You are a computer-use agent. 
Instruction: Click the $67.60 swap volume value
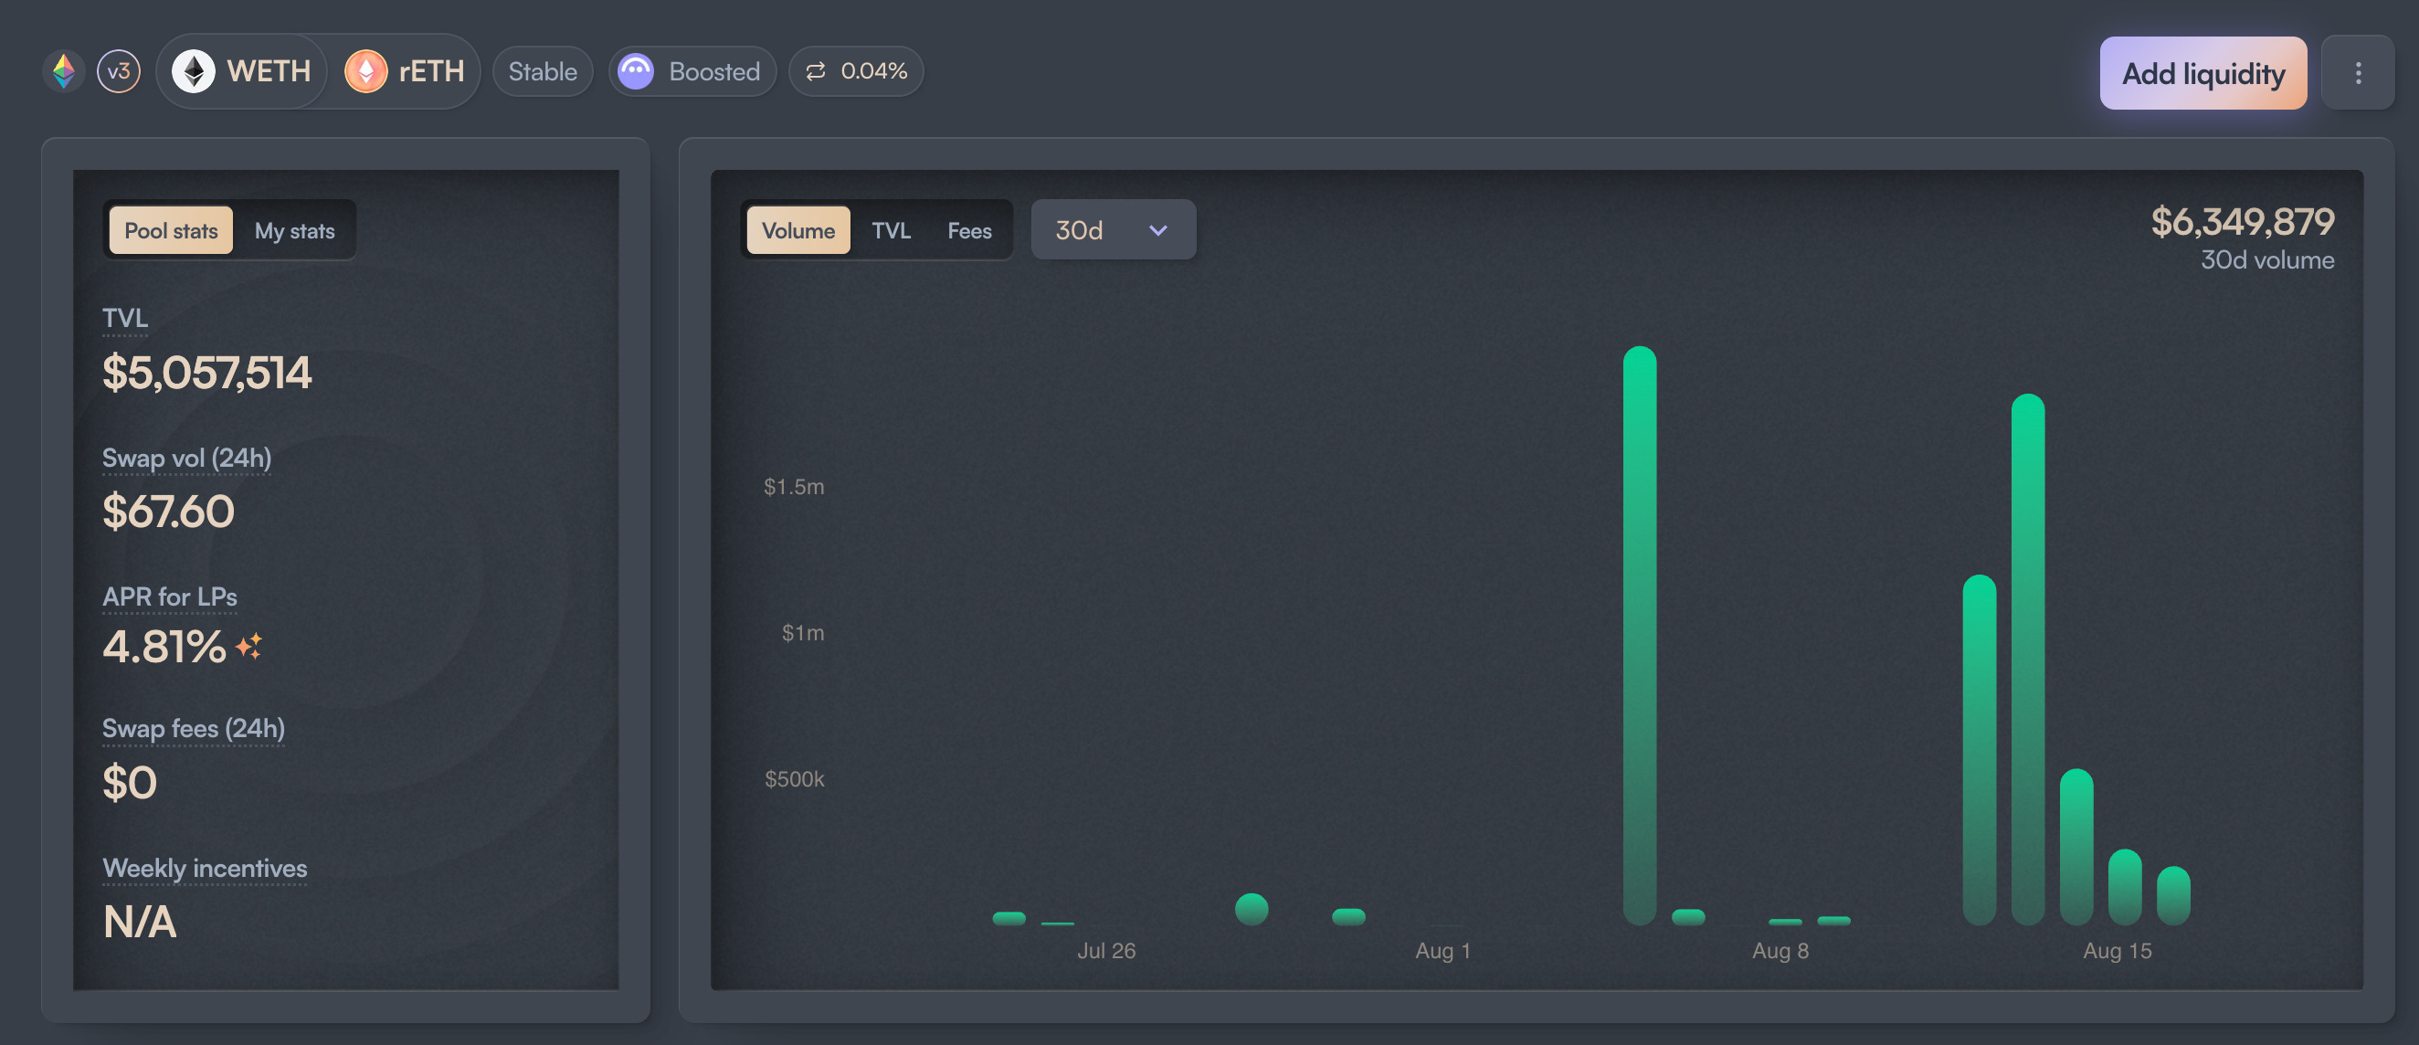[x=168, y=511]
